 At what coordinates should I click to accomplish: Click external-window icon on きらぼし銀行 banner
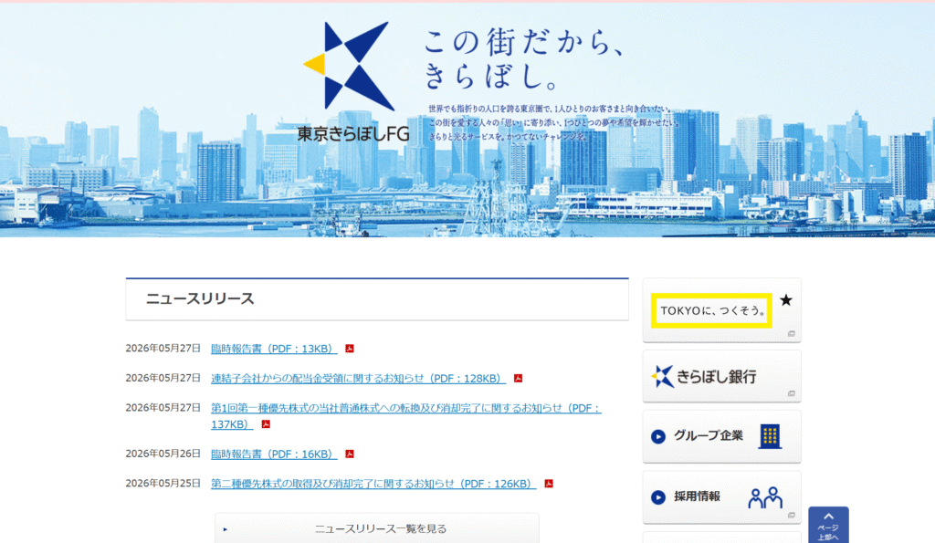coord(792,393)
